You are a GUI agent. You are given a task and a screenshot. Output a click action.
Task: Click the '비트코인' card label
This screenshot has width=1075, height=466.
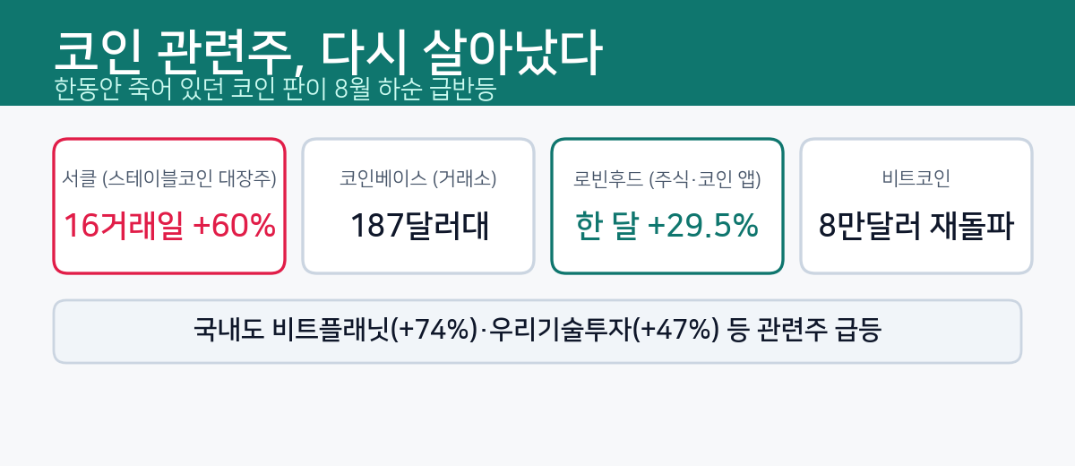pos(916,179)
